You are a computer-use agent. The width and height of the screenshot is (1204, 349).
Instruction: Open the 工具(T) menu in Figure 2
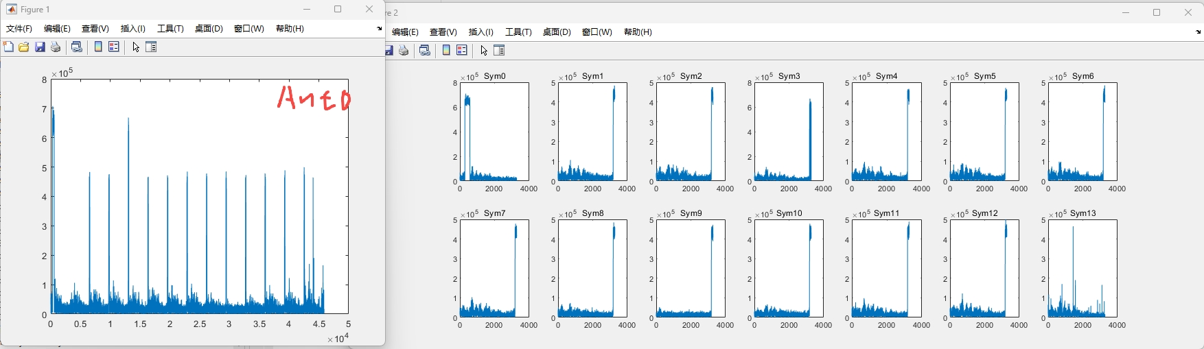[x=518, y=32]
